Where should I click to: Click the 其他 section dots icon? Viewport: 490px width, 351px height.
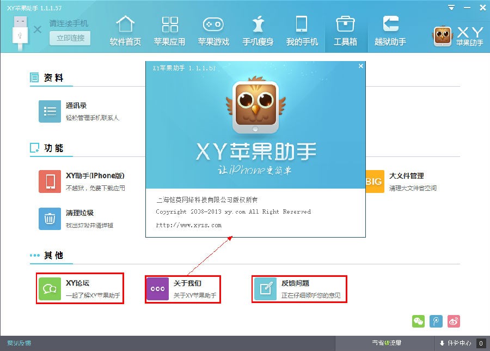[35, 256]
